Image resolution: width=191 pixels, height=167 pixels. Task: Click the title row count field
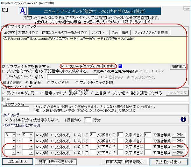pos(88,120)
